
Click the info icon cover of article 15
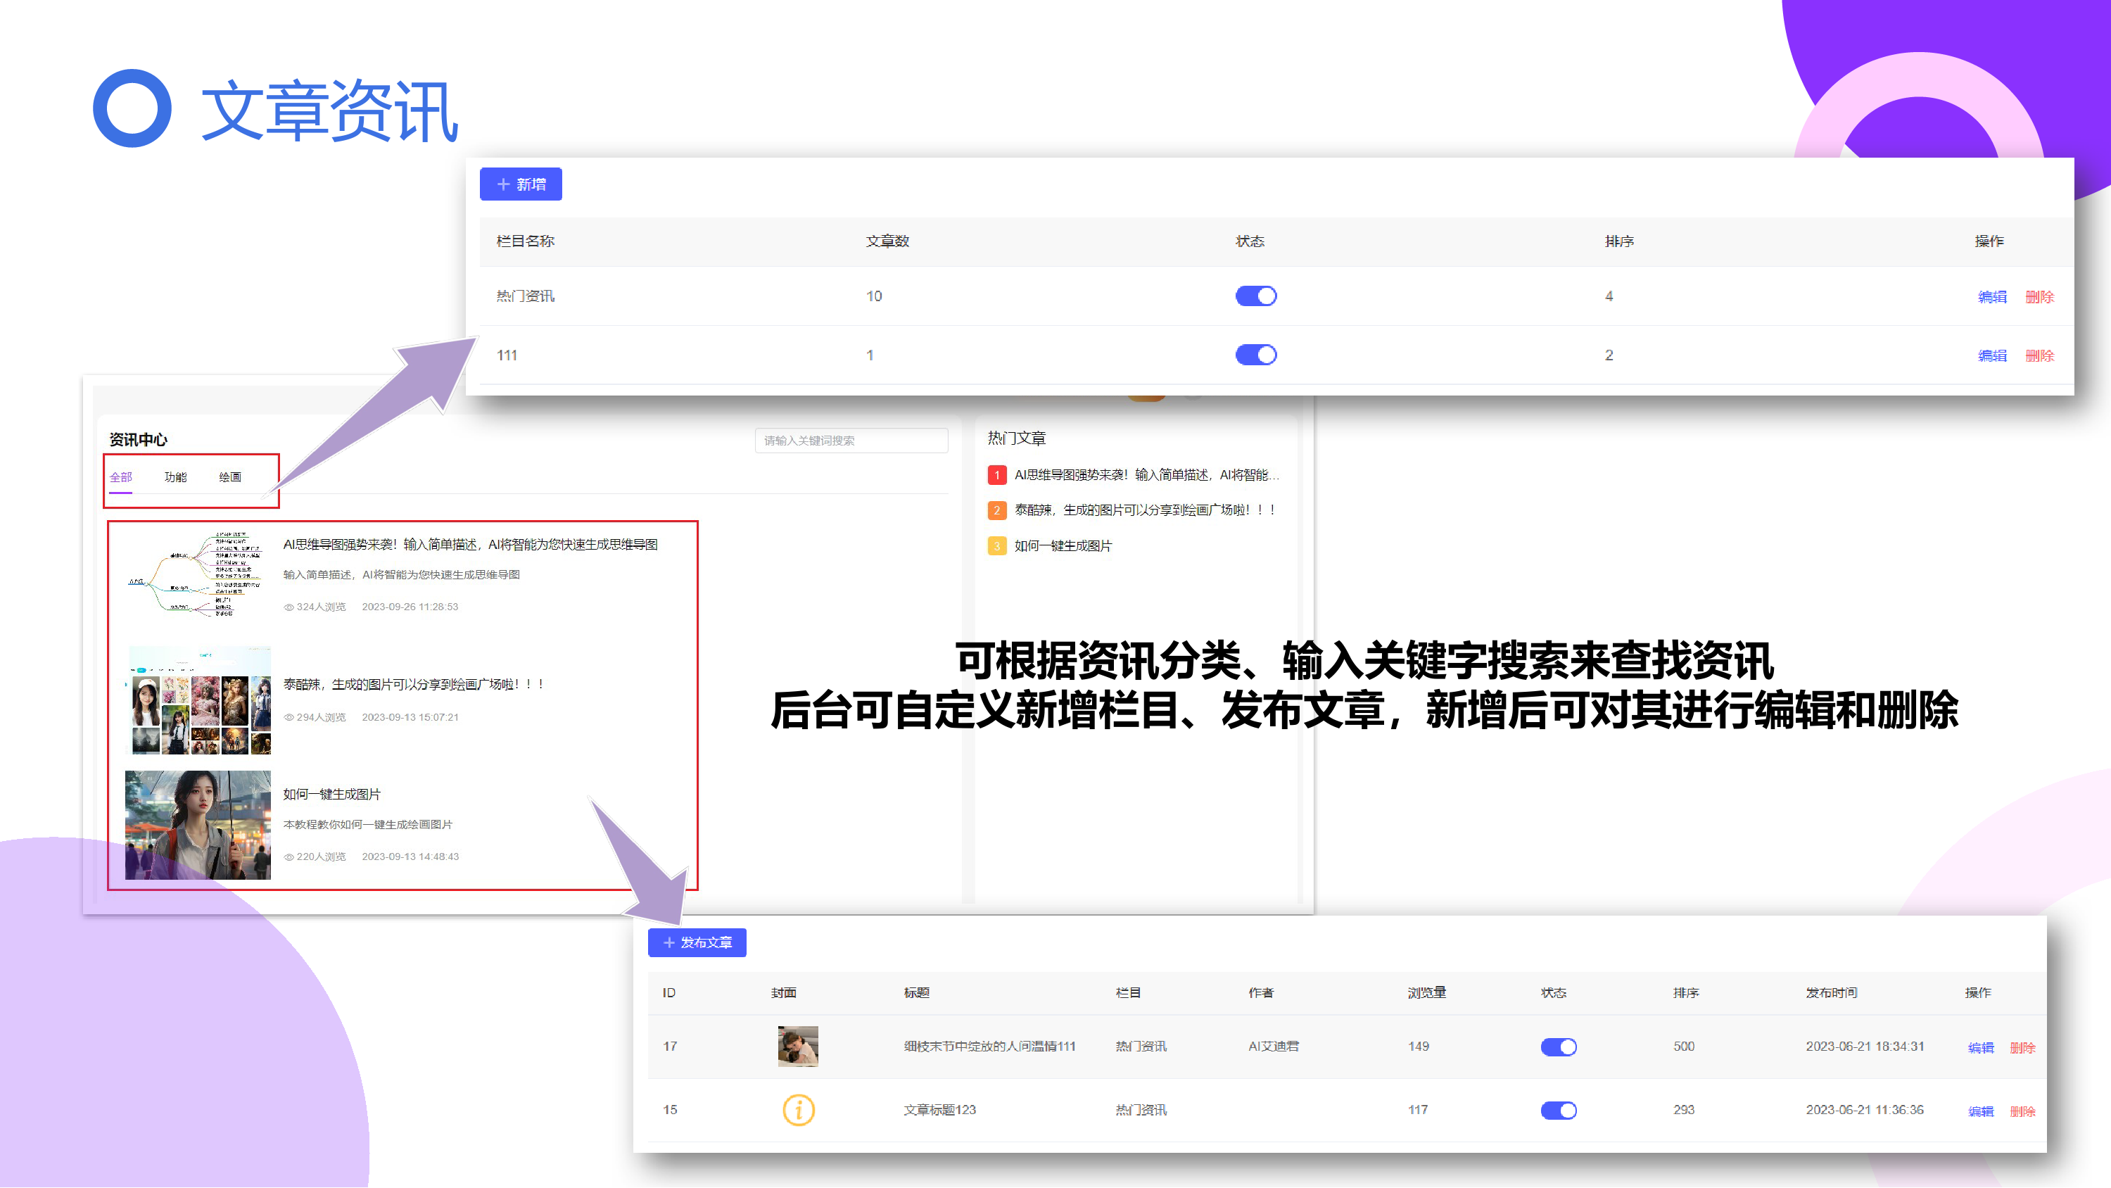point(798,1110)
